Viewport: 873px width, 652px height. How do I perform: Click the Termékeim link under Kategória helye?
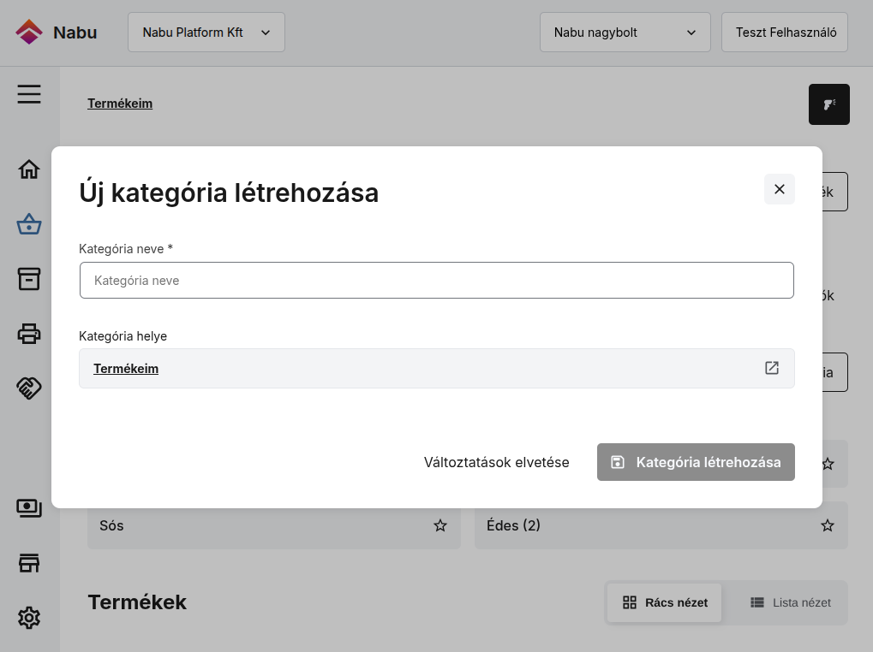click(126, 369)
